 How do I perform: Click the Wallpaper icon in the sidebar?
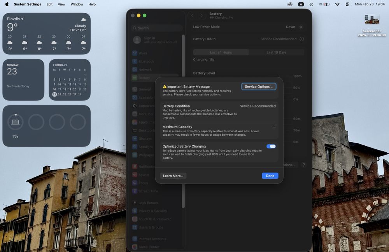(135, 155)
